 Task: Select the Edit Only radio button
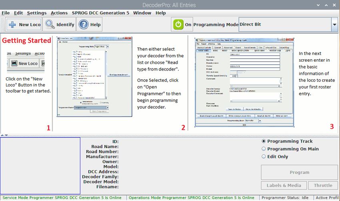coord(264,157)
